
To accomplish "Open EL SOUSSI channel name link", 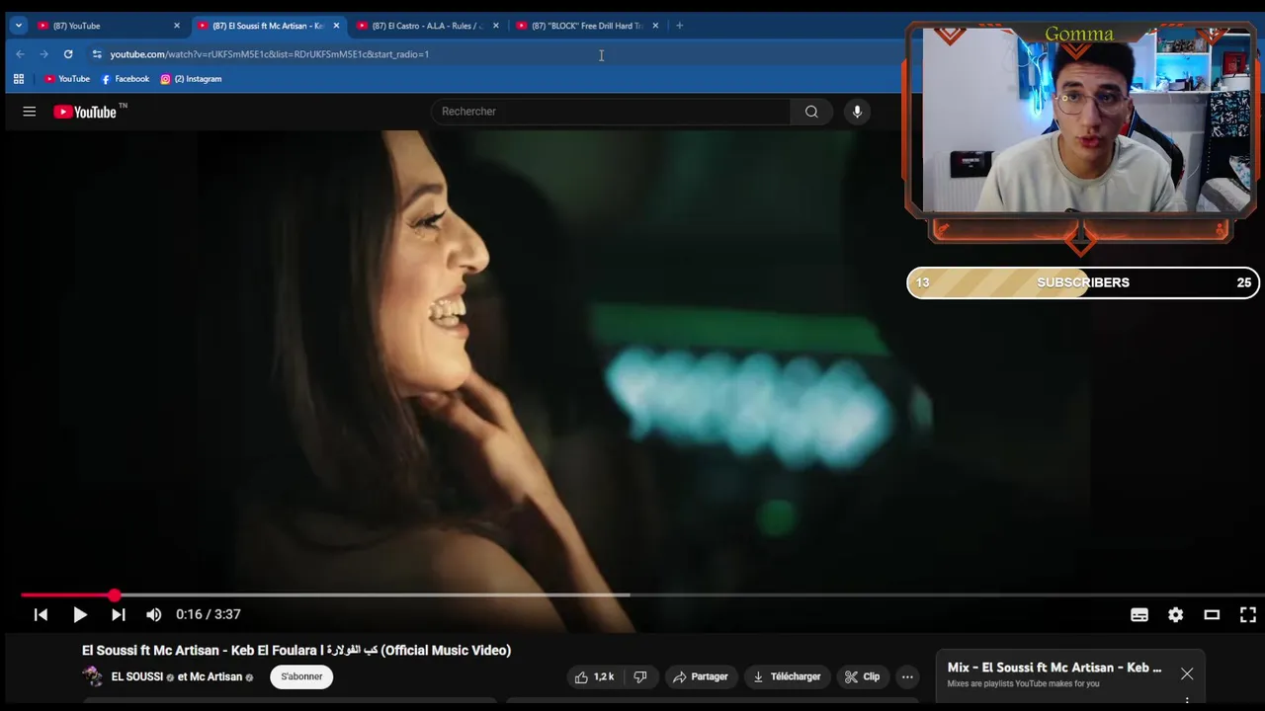I will pyautogui.click(x=137, y=676).
